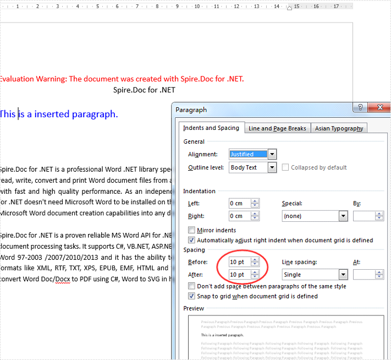Open the Outline level dropdown

coord(272,167)
